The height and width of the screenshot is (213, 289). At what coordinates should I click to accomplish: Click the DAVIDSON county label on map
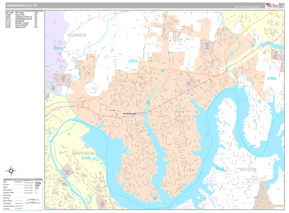click(83, 153)
